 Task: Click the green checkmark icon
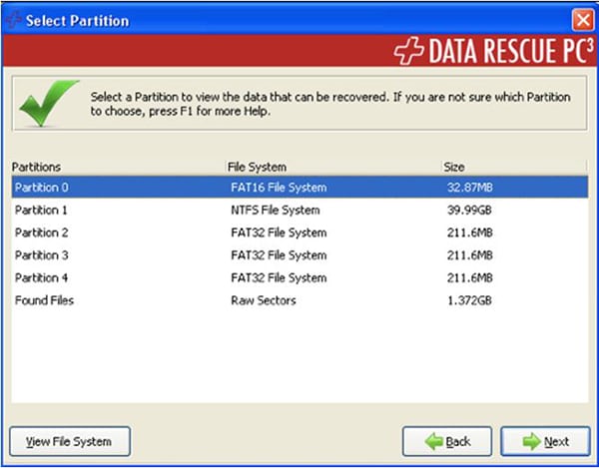[49, 103]
